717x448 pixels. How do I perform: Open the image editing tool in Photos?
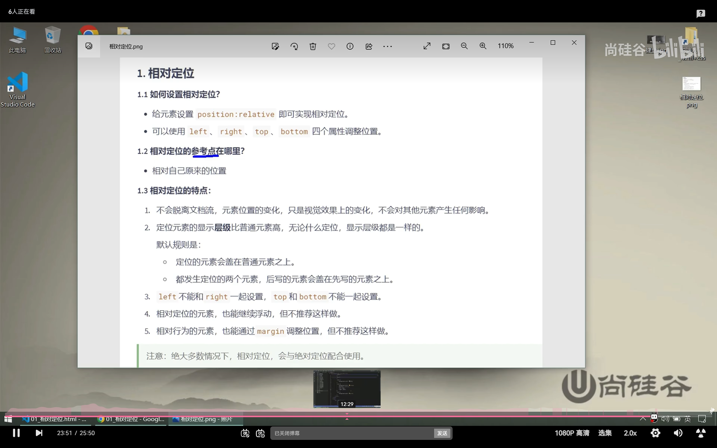coord(275,46)
